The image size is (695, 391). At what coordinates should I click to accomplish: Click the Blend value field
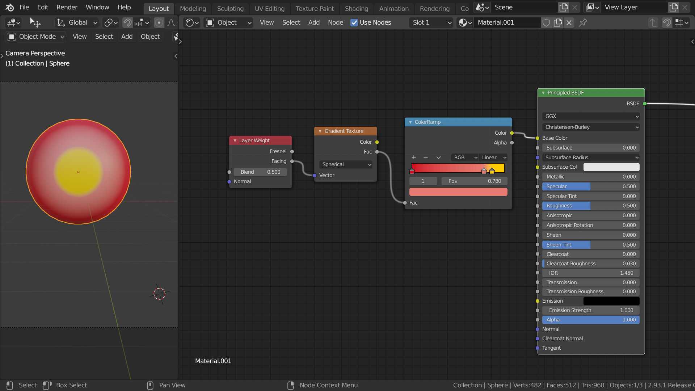coord(260,172)
